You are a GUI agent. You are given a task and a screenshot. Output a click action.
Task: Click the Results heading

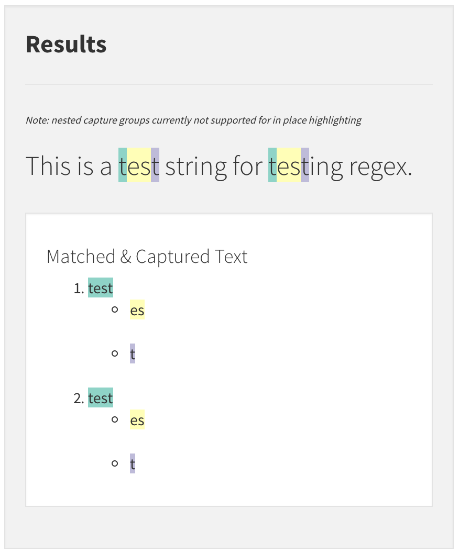[66, 45]
